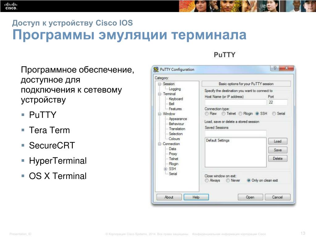Collapse the Connection tree node
316x237 pixels.
tap(160, 144)
